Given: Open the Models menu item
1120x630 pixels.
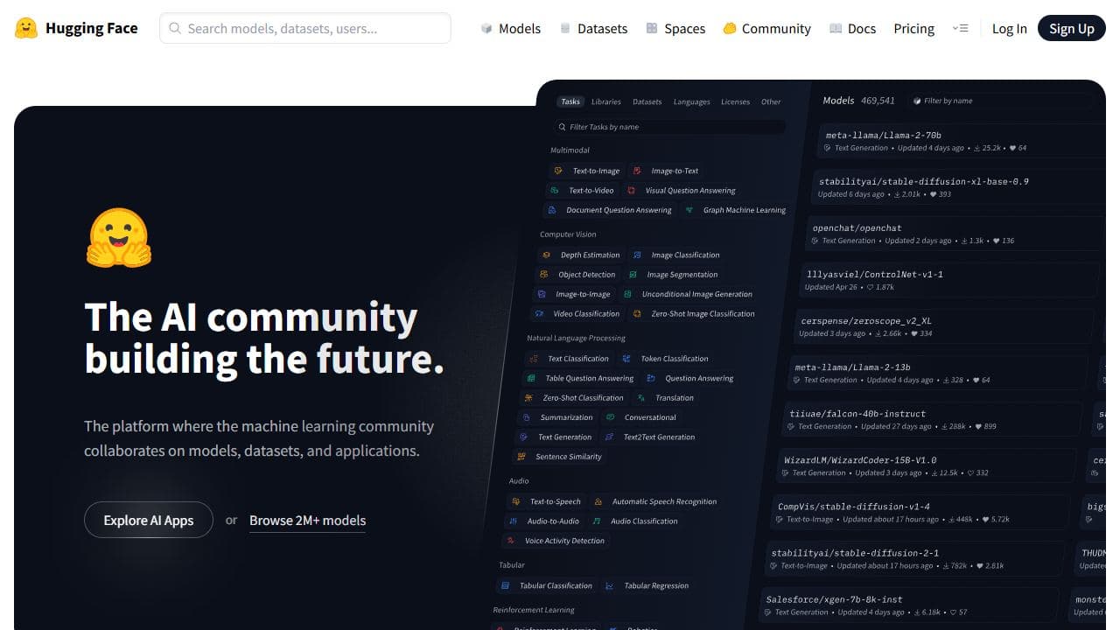Looking at the screenshot, I should tap(519, 29).
